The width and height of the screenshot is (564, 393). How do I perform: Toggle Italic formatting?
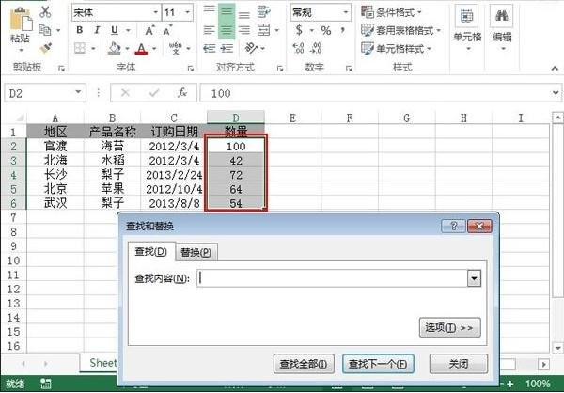point(95,30)
